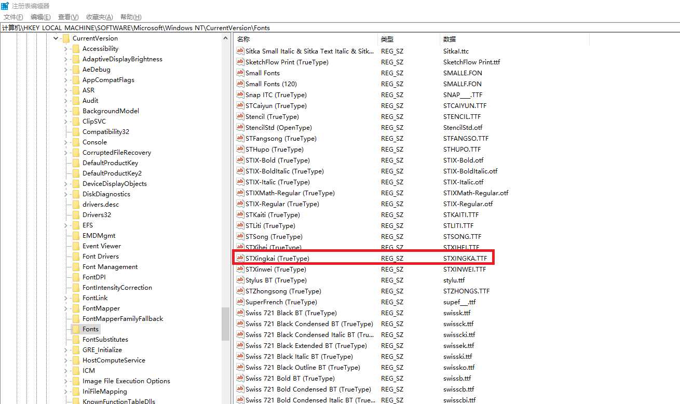The width and height of the screenshot is (680, 404).
Task: Select the Sitka Small Italic value row
Action: (x=309, y=51)
